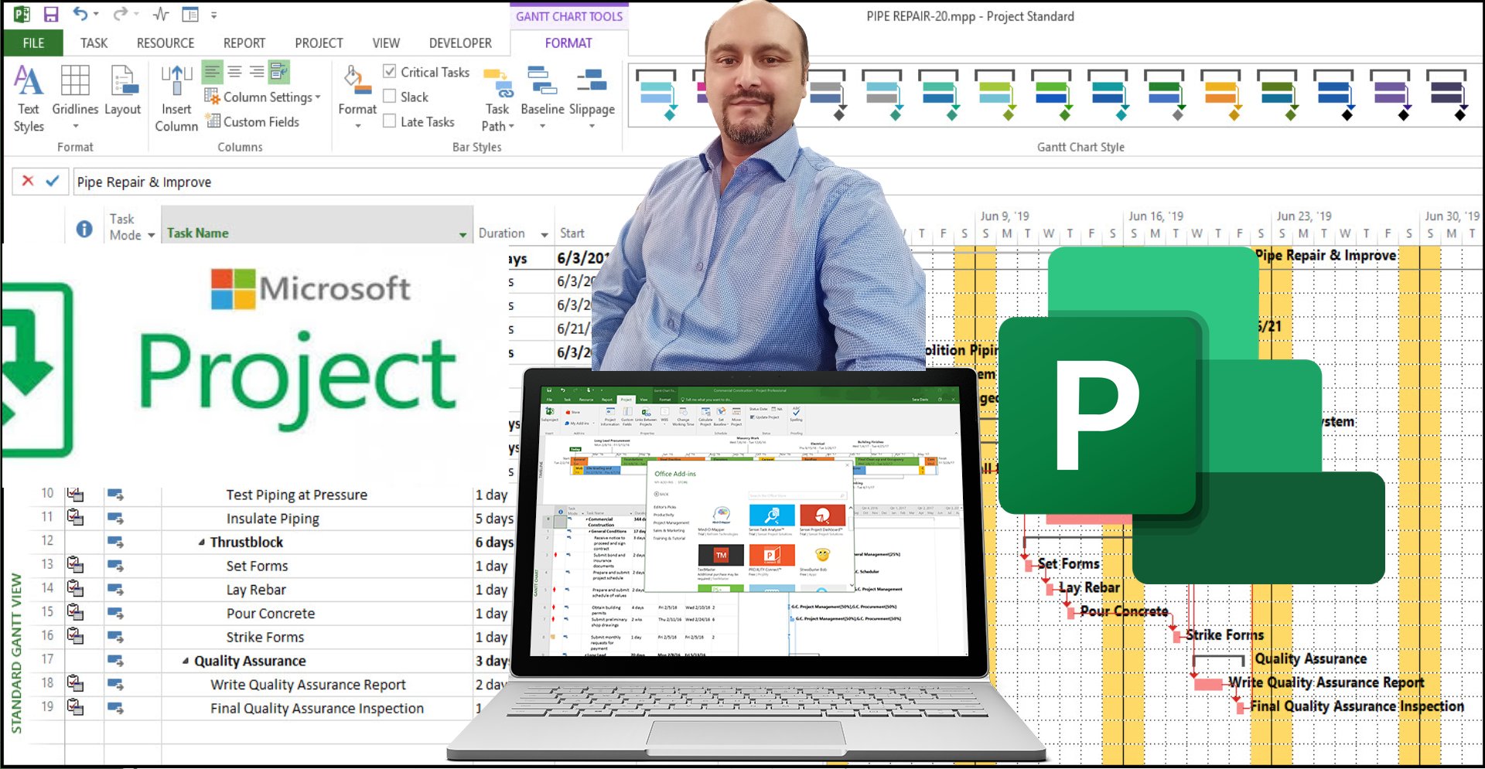1485x769 pixels.
Task: Switch to the Developer ribbon tab
Action: 460,43
